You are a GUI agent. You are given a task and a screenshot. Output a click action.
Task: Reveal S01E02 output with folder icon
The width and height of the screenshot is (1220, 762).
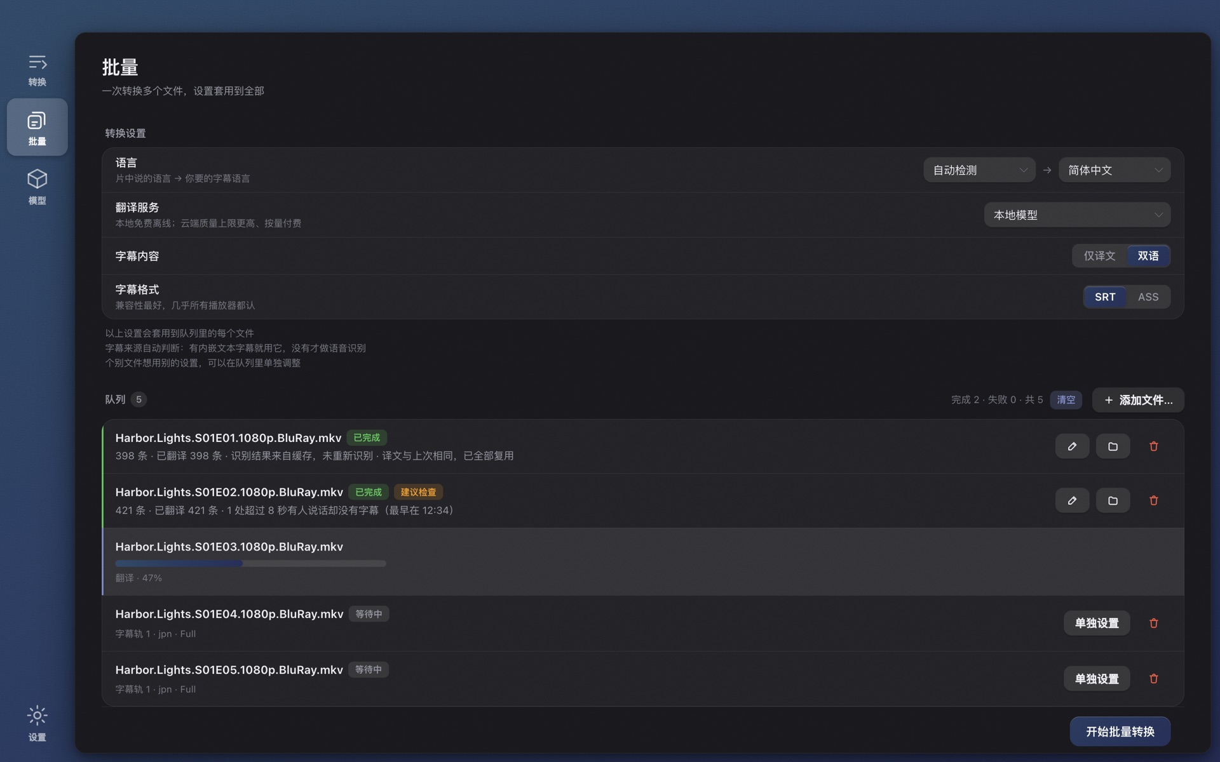(x=1113, y=500)
